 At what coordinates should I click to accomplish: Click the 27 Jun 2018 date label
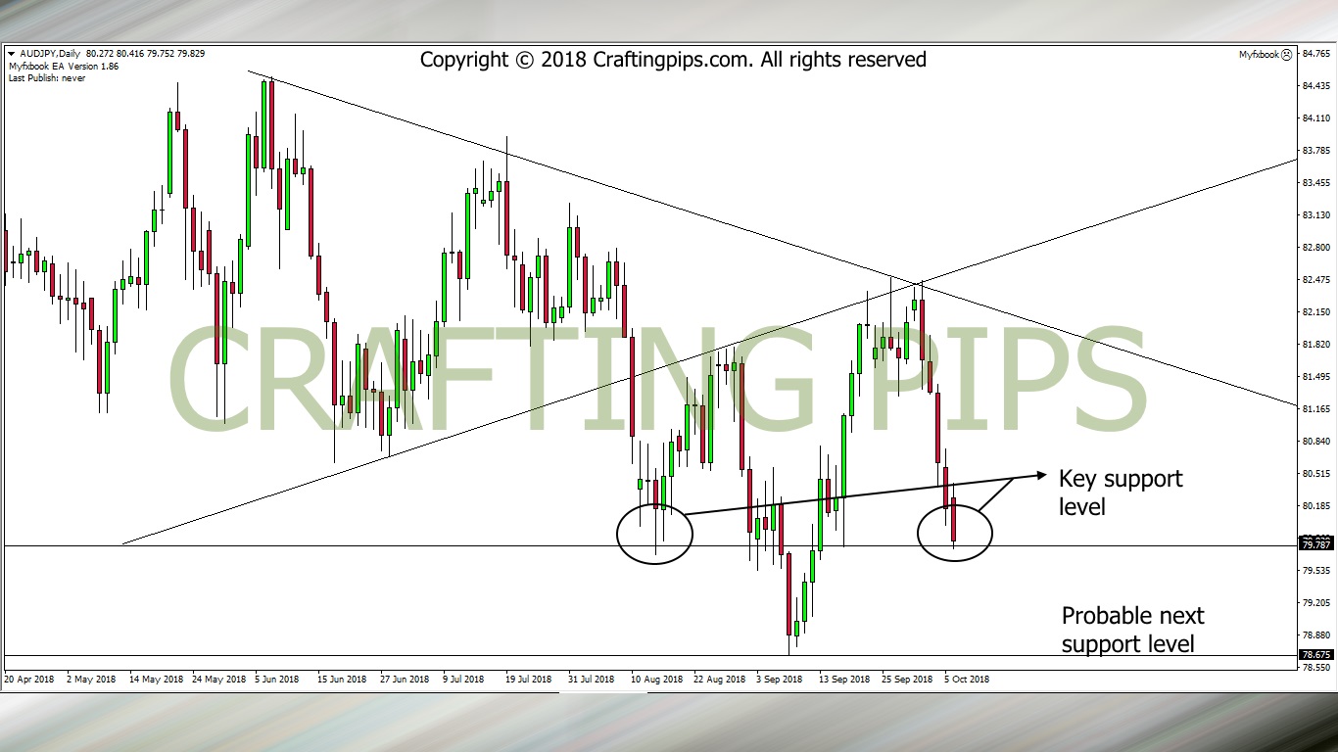point(405,679)
